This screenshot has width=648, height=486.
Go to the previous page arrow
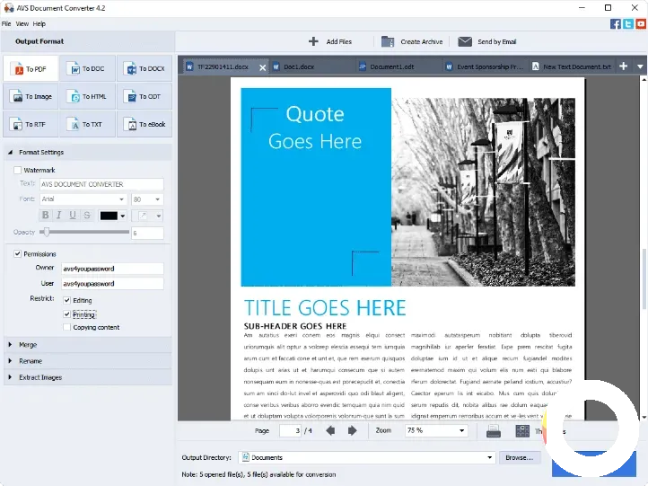330,430
